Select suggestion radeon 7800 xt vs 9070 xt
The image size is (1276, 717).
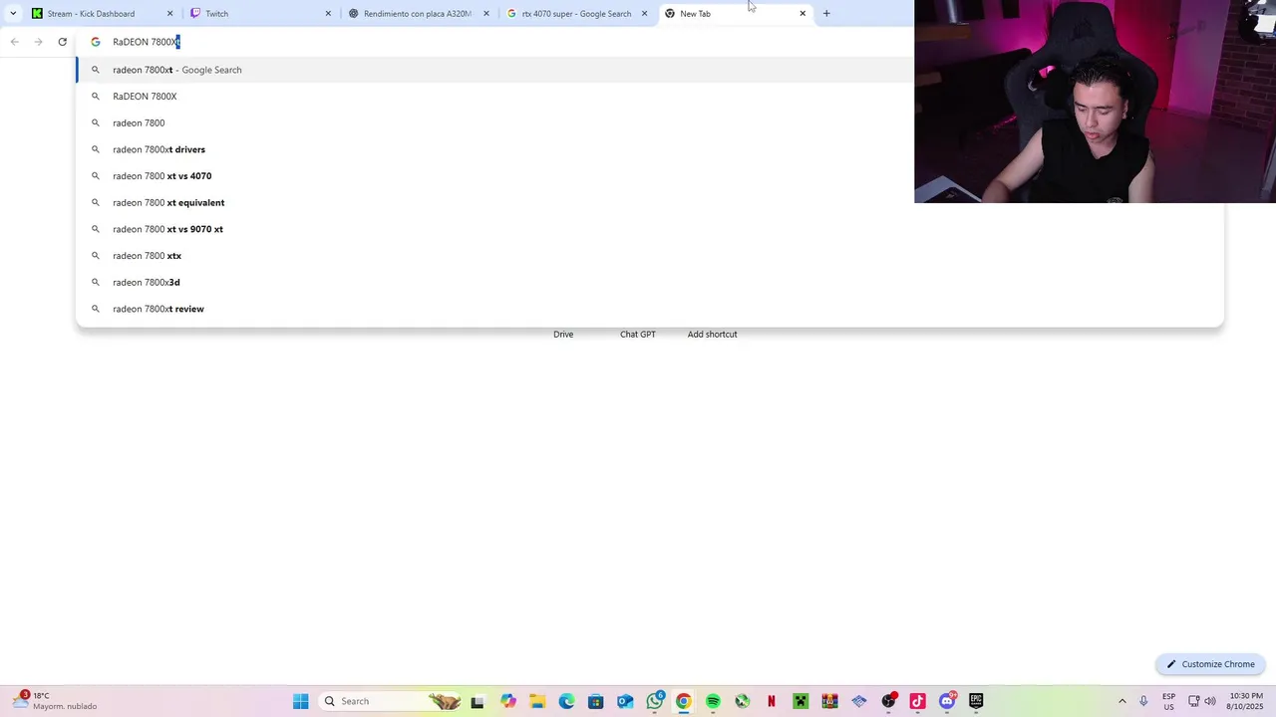649,229
